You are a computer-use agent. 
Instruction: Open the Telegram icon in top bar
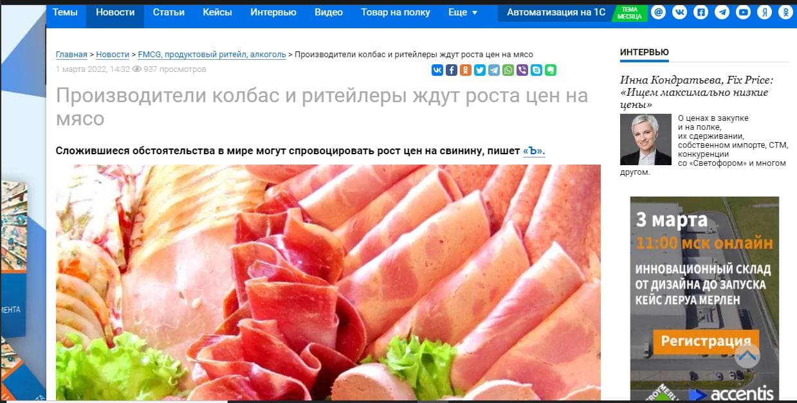coord(722,12)
